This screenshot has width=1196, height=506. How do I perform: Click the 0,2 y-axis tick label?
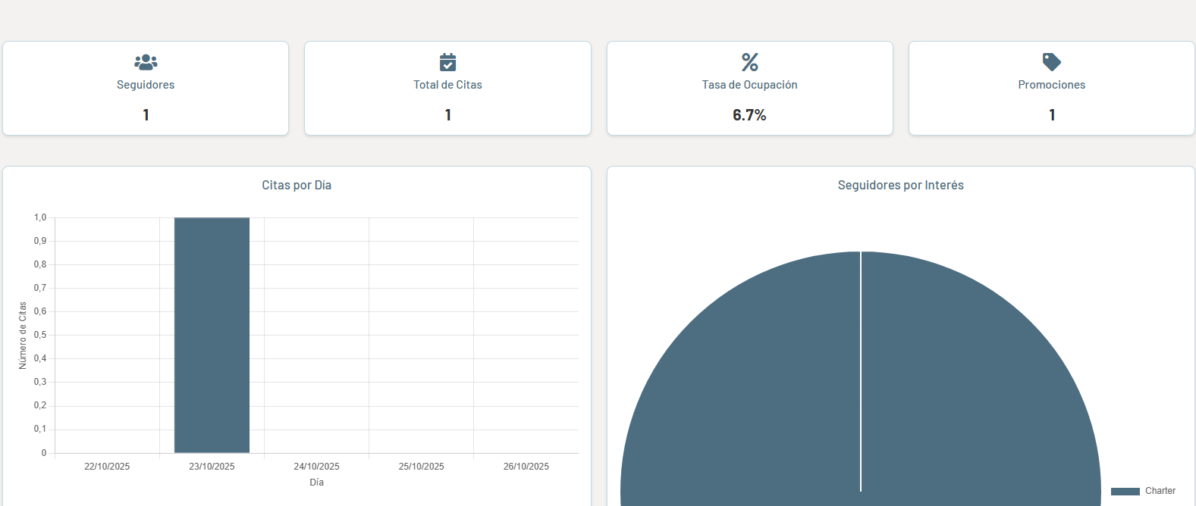[40, 405]
